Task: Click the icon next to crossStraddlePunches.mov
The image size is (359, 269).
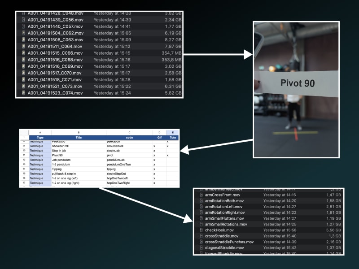Action: tap(201, 242)
